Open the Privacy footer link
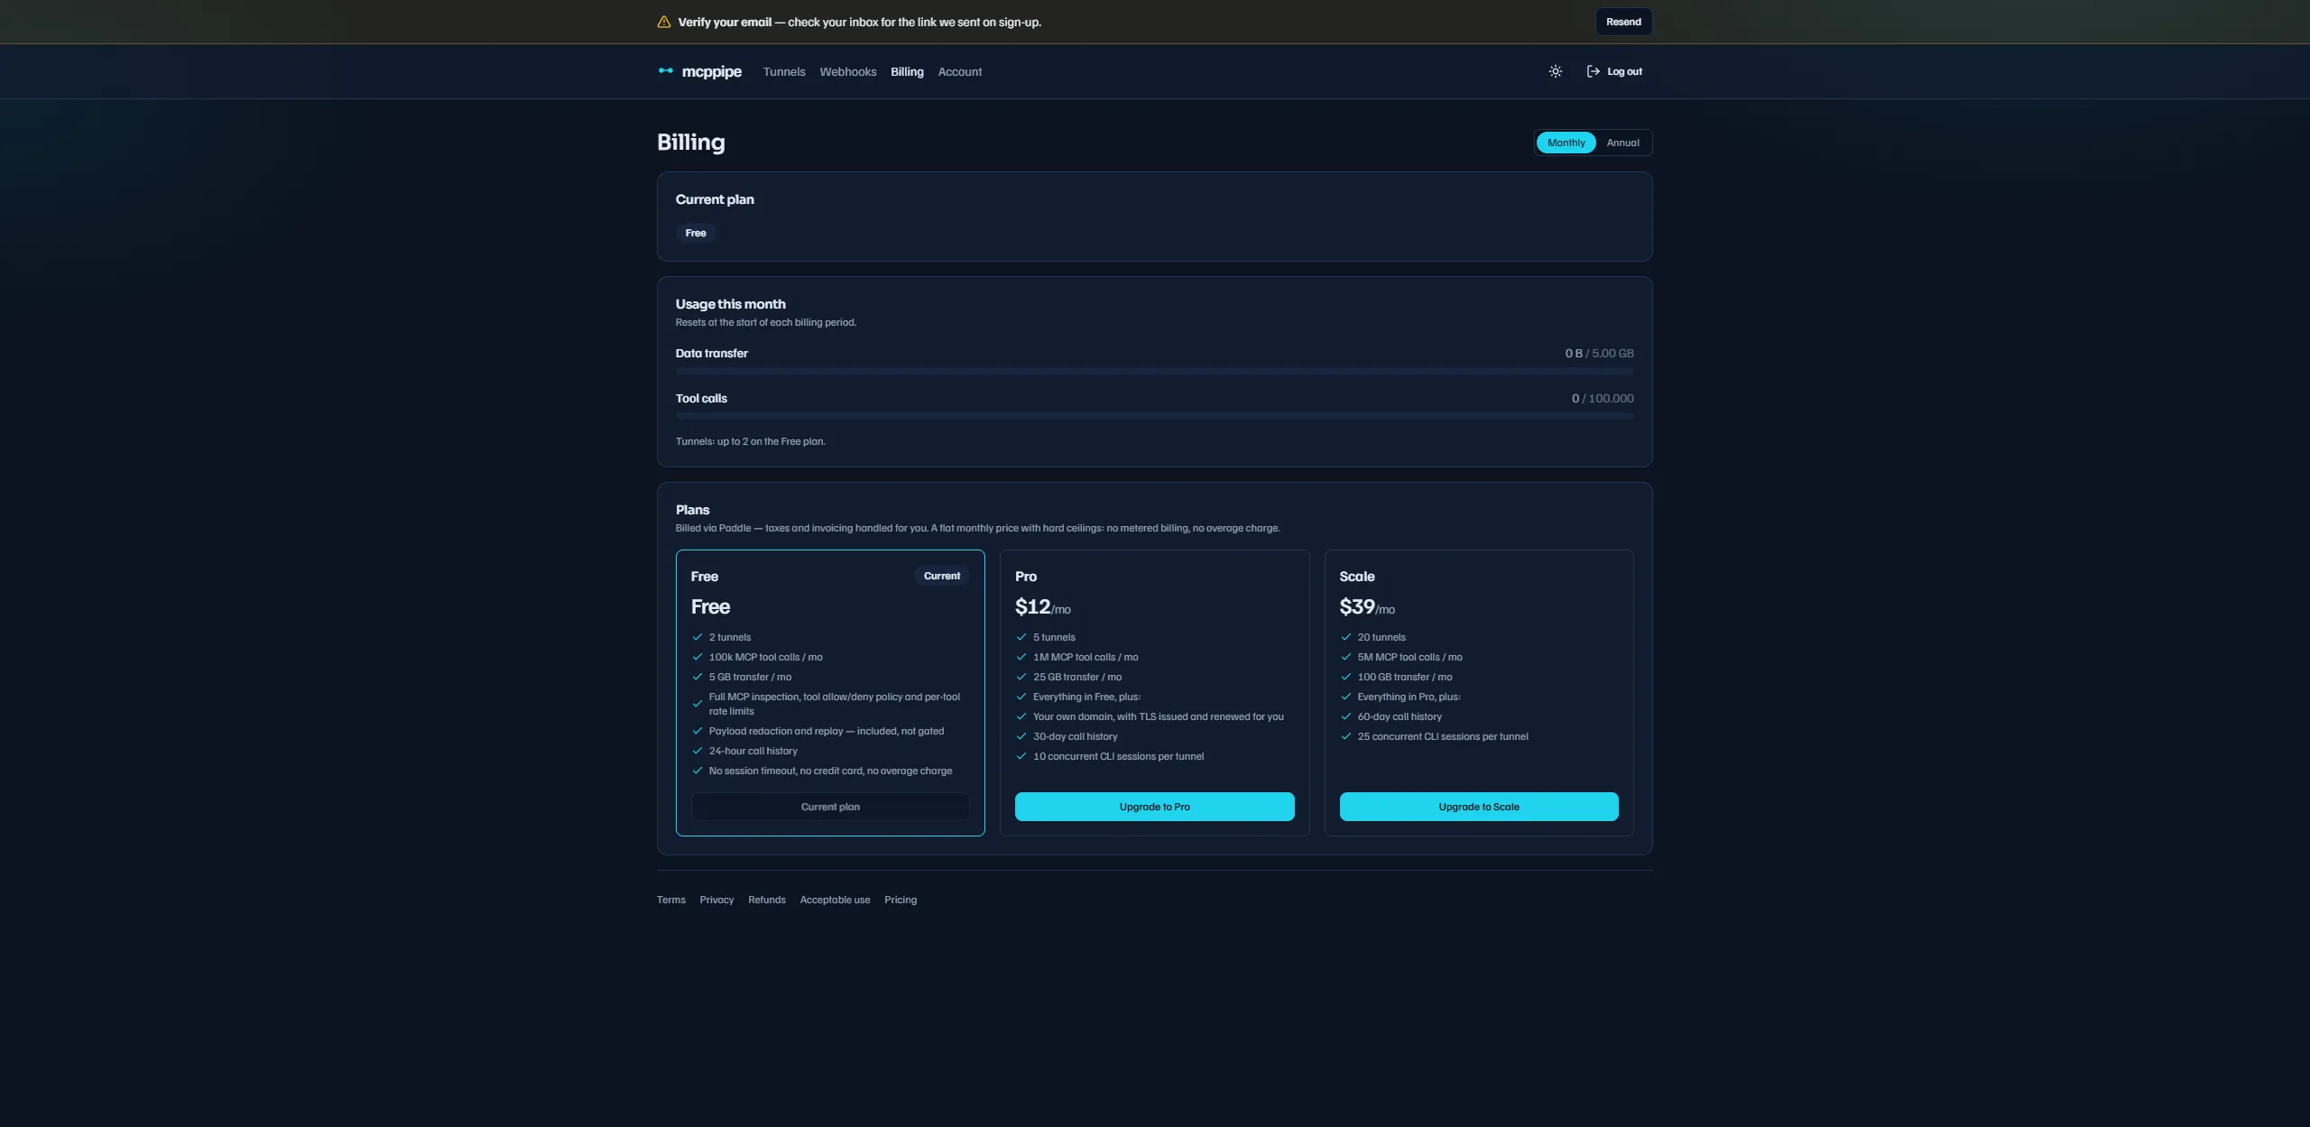The image size is (2310, 1127). [x=716, y=900]
